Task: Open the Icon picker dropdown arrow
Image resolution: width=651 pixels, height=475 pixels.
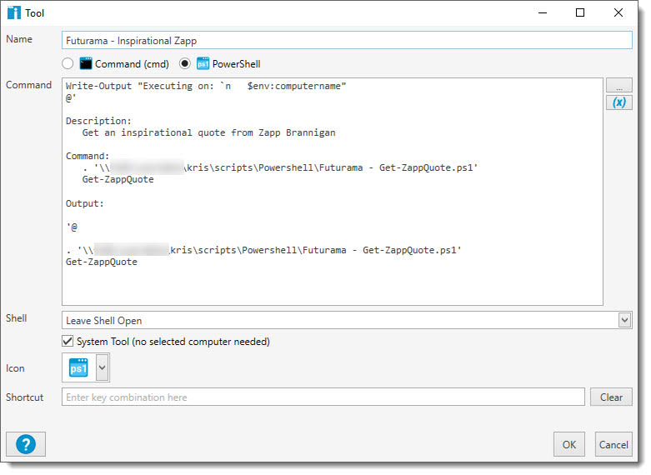Action: [x=103, y=367]
